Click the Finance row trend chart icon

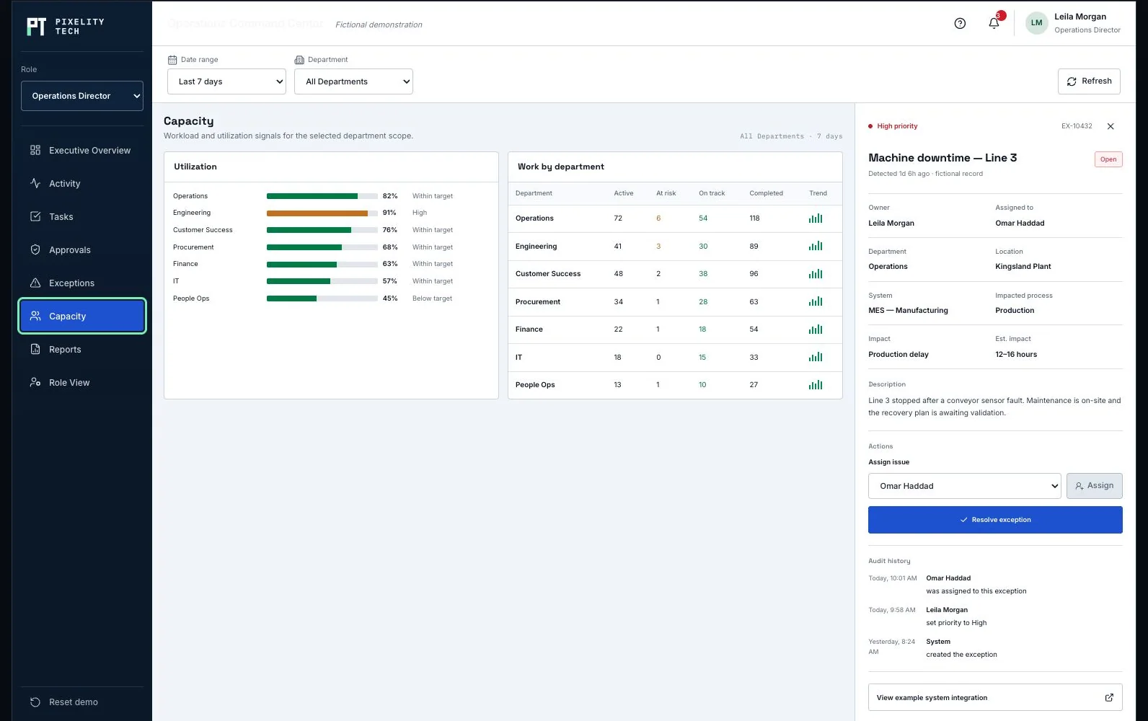pyautogui.click(x=816, y=329)
